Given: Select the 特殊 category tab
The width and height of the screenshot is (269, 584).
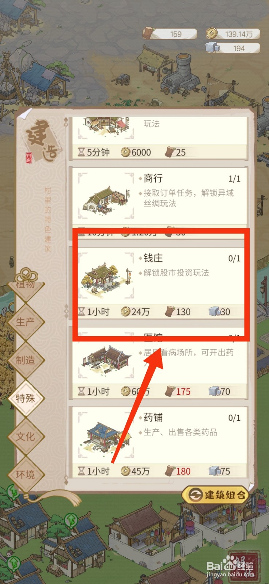Looking at the screenshot, I should pos(25,398).
